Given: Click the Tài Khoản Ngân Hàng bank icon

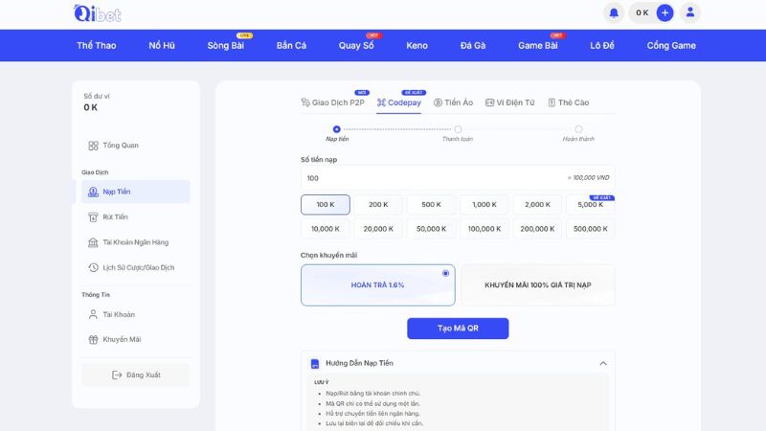Looking at the screenshot, I should (93, 242).
